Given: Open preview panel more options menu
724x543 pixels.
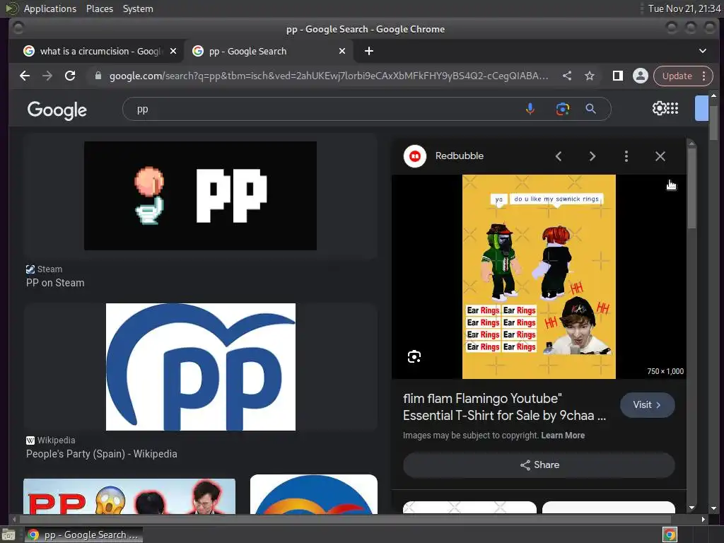Looking at the screenshot, I should 626,156.
